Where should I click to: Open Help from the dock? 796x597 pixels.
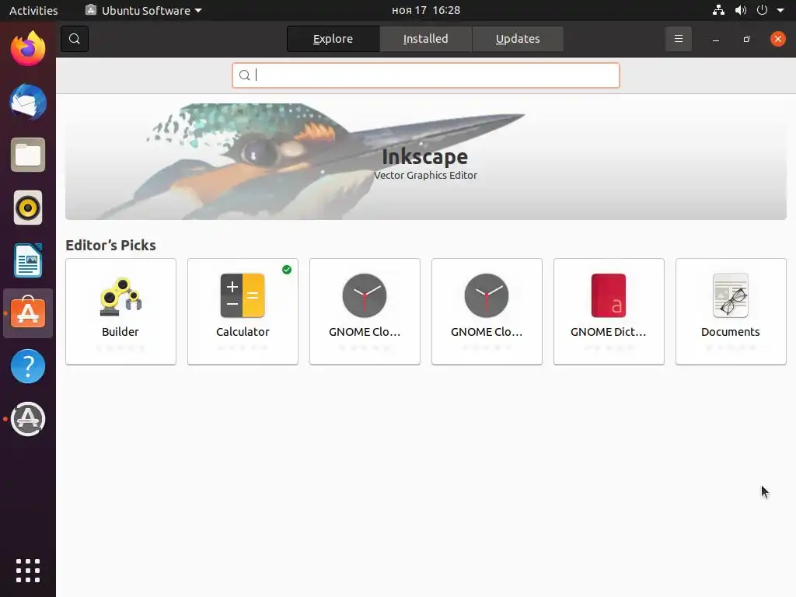pyautogui.click(x=28, y=366)
